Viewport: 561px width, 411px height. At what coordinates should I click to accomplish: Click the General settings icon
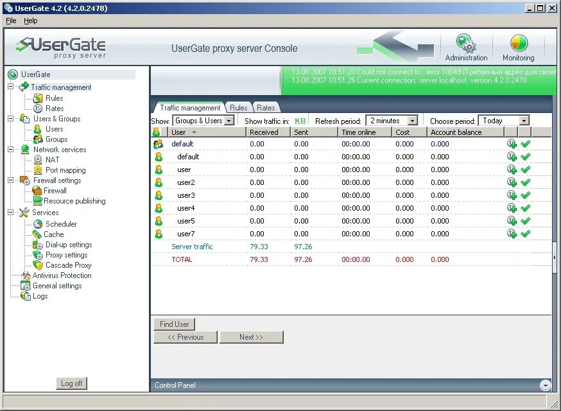[x=26, y=286]
